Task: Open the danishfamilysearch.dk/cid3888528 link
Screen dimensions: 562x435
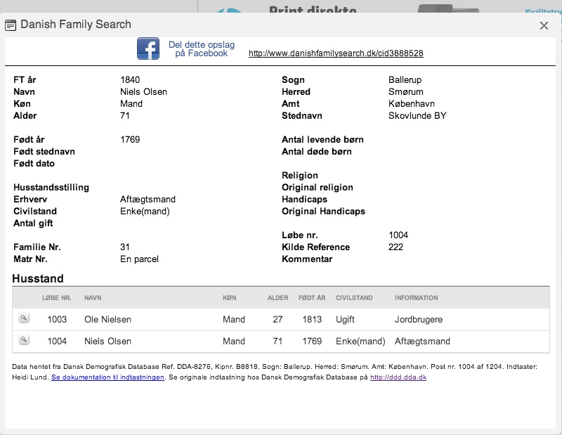Action: (336, 53)
